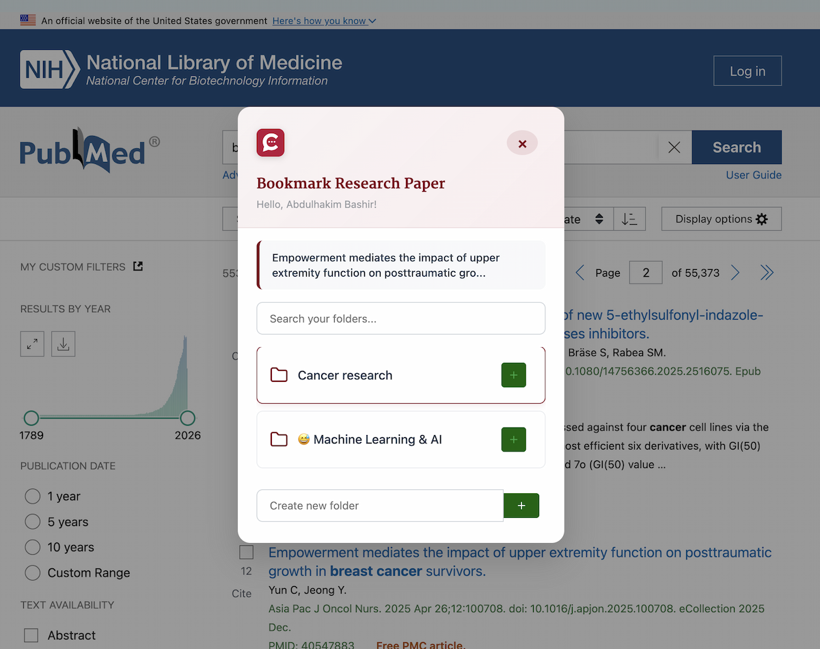Select the Cancer research folder row
820x649 pixels.
click(401, 375)
